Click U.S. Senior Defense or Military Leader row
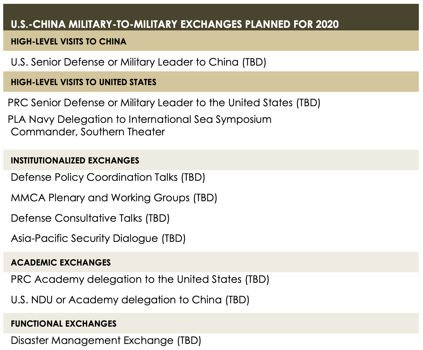The image size is (423, 350). [x=138, y=62]
